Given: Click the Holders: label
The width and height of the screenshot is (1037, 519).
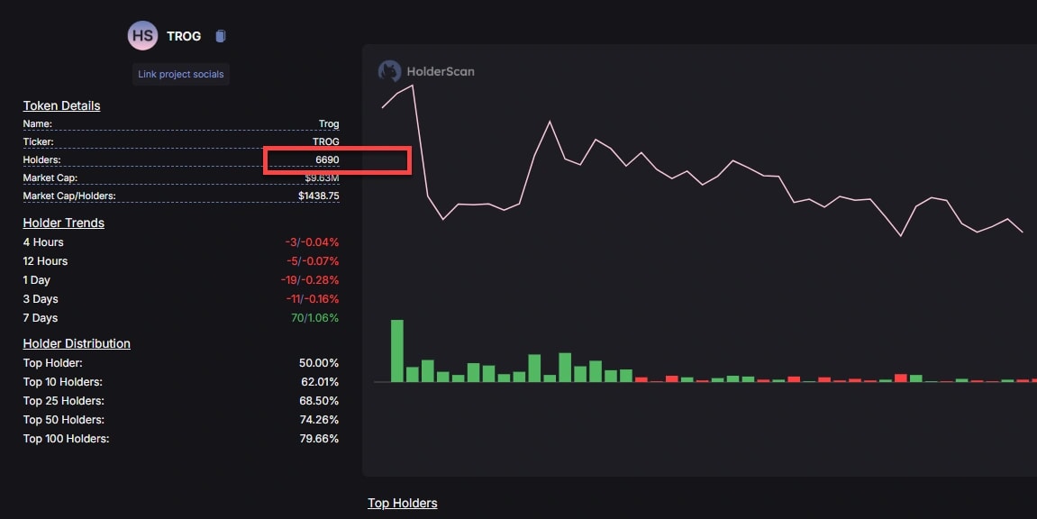Looking at the screenshot, I should (x=41, y=160).
